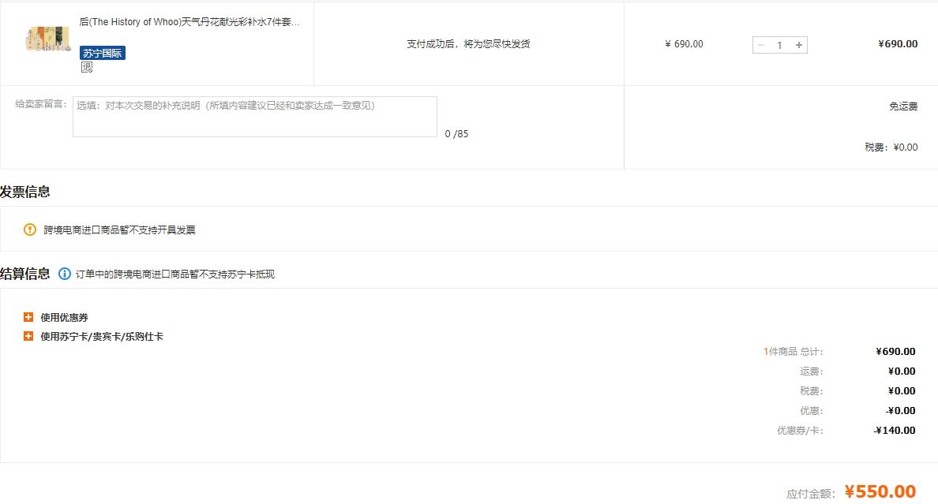Decrease quantity with the minus button

[761, 45]
